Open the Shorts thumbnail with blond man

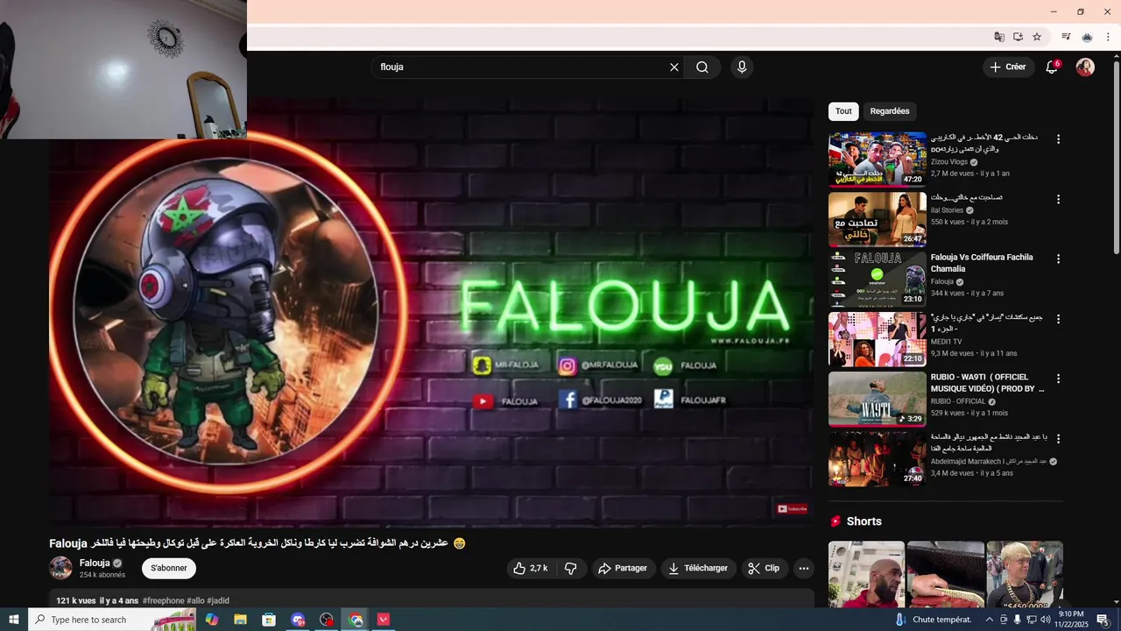pos(1025,574)
